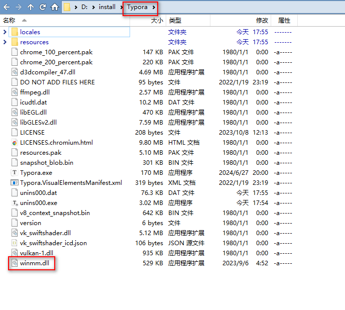Navigate up one folder level
Viewport: 345px width, 310px height.
pos(31,7)
